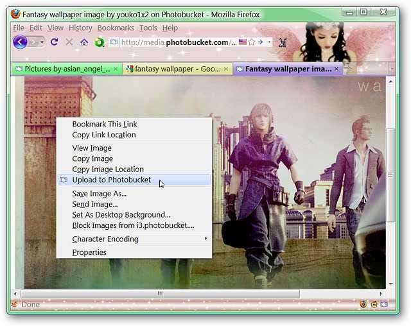Select View Image from context menu
Viewport: 411px width, 326px height.
[x=134, y=148]
